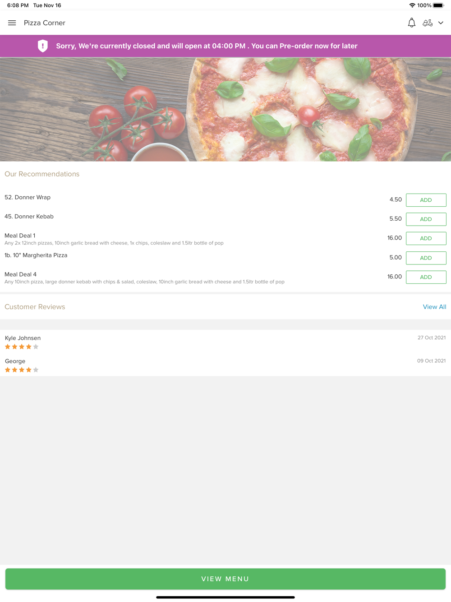The width and height of the screenshot is (451, 602).
Task: Open the hamburger menu
Action: 12,23
